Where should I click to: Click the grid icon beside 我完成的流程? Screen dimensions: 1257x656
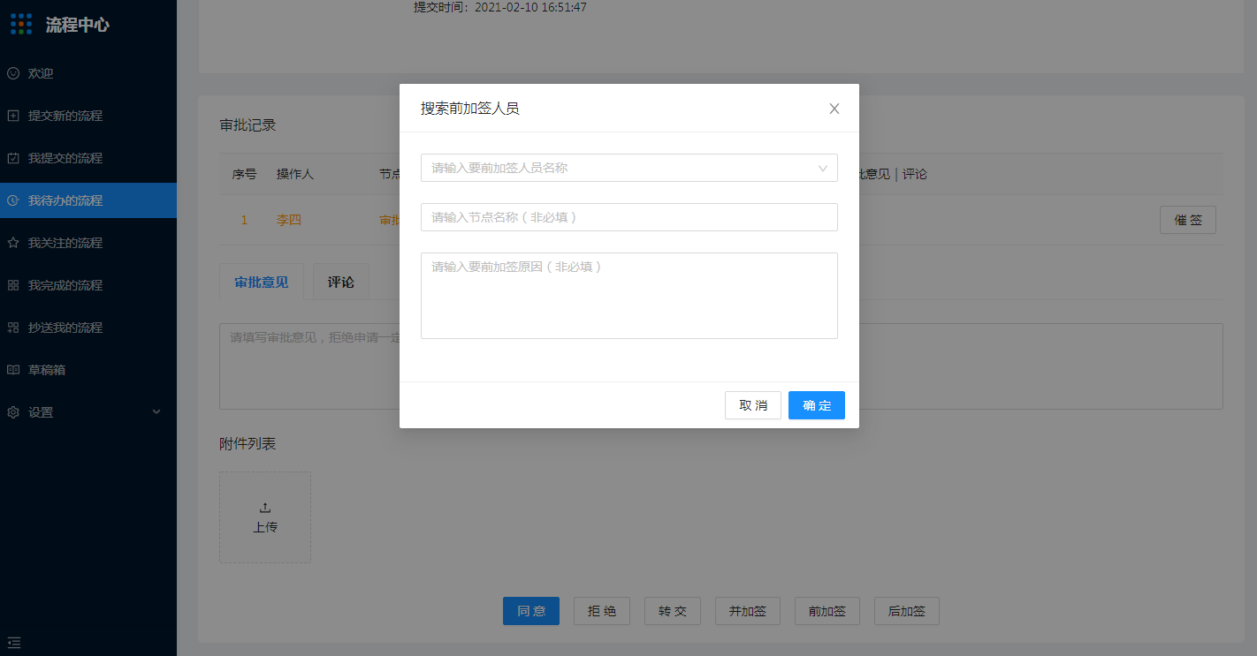tap(13, 285)
